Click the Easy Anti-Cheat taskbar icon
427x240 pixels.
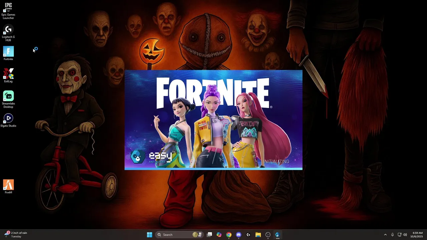click(x=277, y=235)
